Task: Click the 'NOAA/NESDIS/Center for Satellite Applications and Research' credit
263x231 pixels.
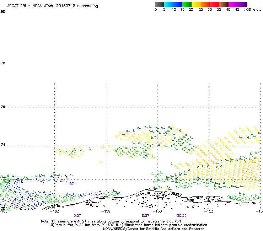Action: click(x=154, y=229)
